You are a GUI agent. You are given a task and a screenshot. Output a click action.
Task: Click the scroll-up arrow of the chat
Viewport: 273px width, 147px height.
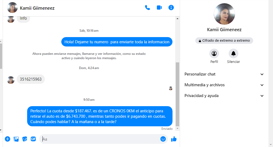[x=177, y=19]
